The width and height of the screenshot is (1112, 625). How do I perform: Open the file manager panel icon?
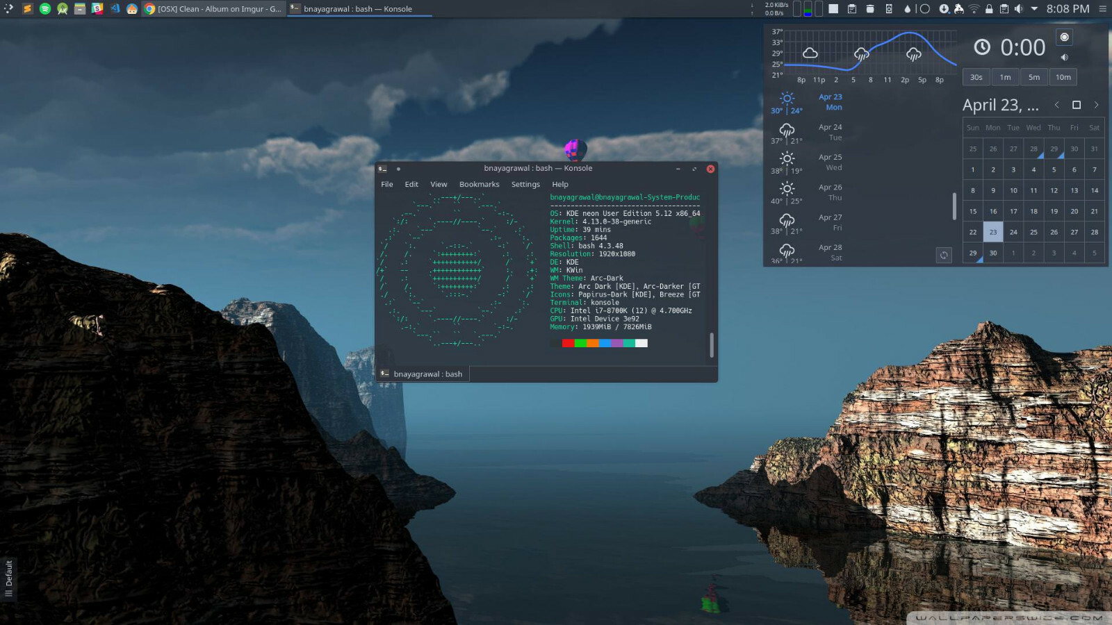(x=80, y=8)
